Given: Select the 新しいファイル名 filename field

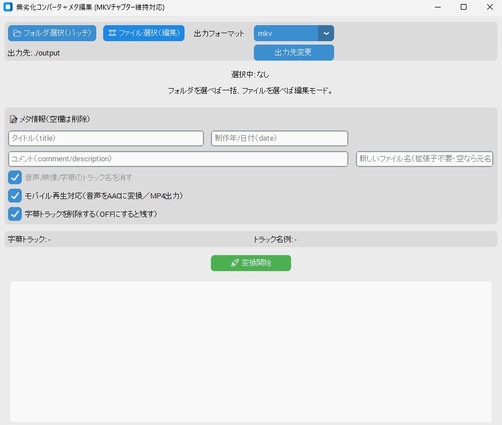Looking at the screenshot, I should [x=424, y=158].
